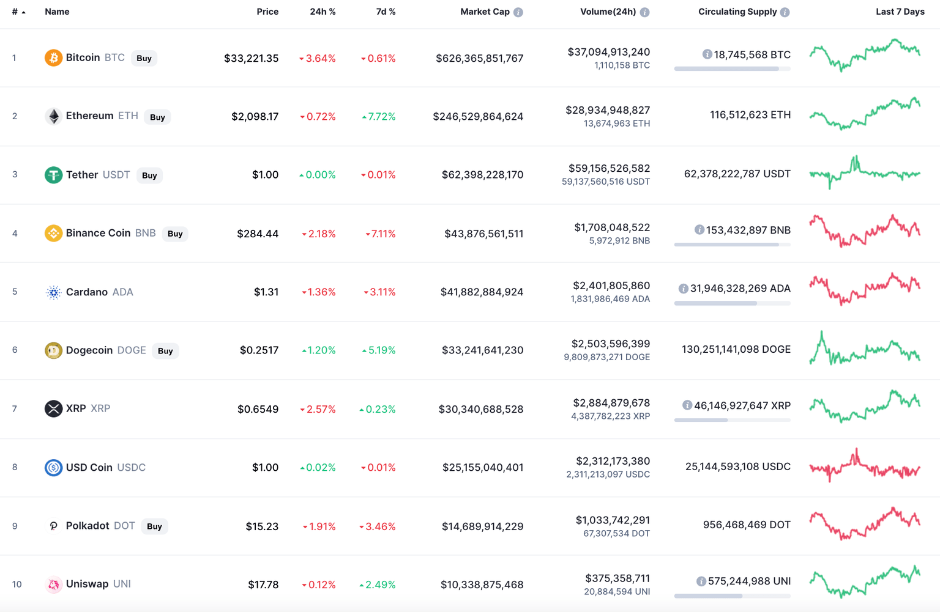Click the XRP logo icon
Screen dimensions: 940x612
[x=54, y=408]
